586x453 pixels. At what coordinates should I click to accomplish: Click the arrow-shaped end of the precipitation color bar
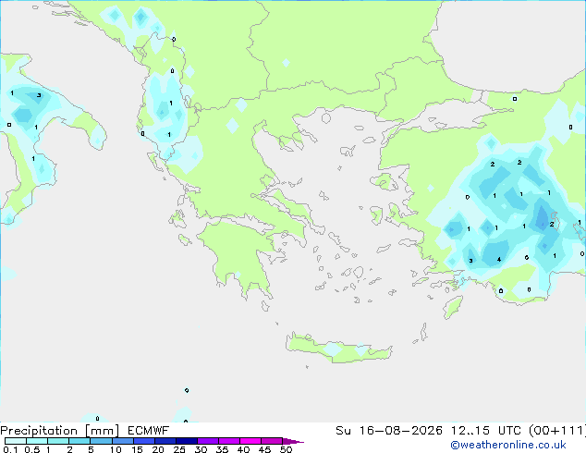tap(293, 441)
